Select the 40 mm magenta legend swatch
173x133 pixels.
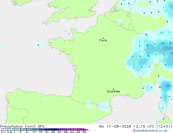coord(74,129)
